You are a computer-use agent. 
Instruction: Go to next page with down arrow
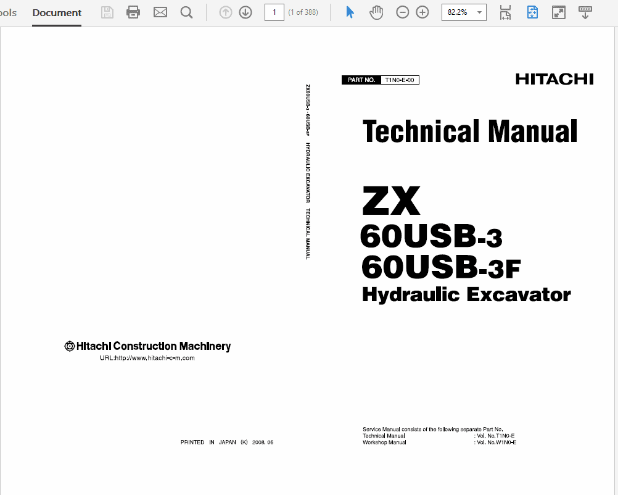point(245,12)
